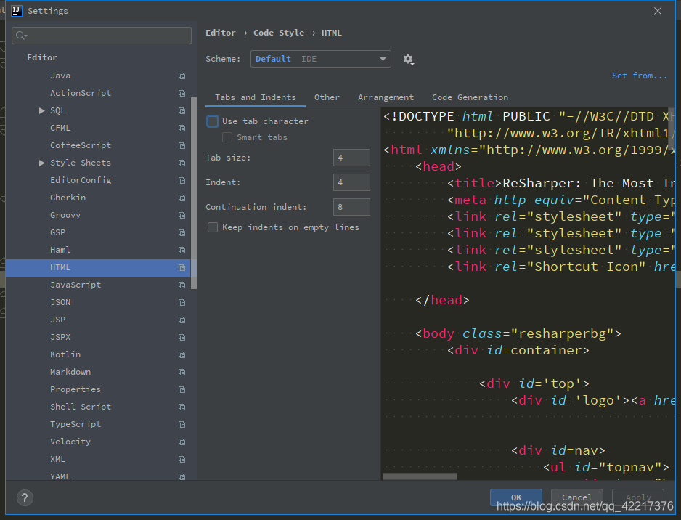Focus the Indent input field

[x=351, y=182]
